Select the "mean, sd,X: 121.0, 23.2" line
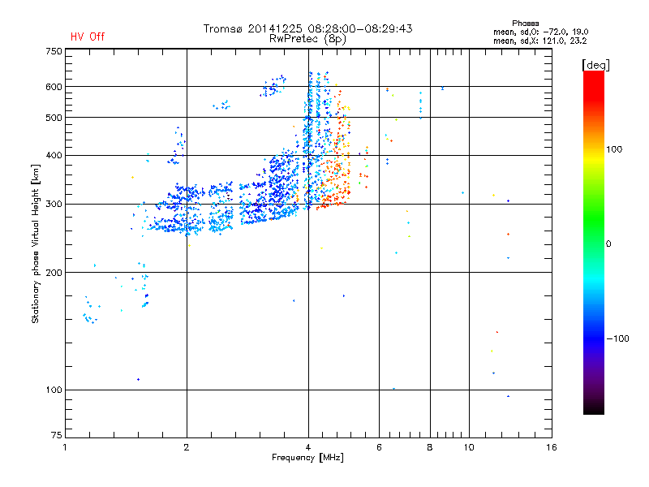This screenshot has width=649, height=487. [x=539, y=41]
